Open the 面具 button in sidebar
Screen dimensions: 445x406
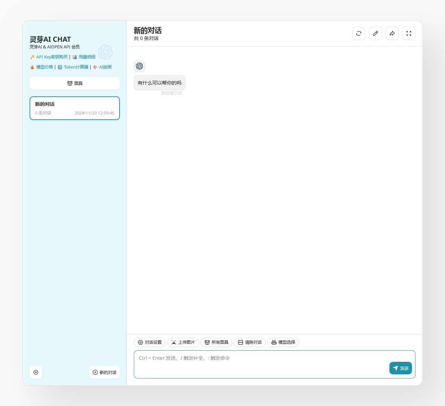(x=75, y=83)
